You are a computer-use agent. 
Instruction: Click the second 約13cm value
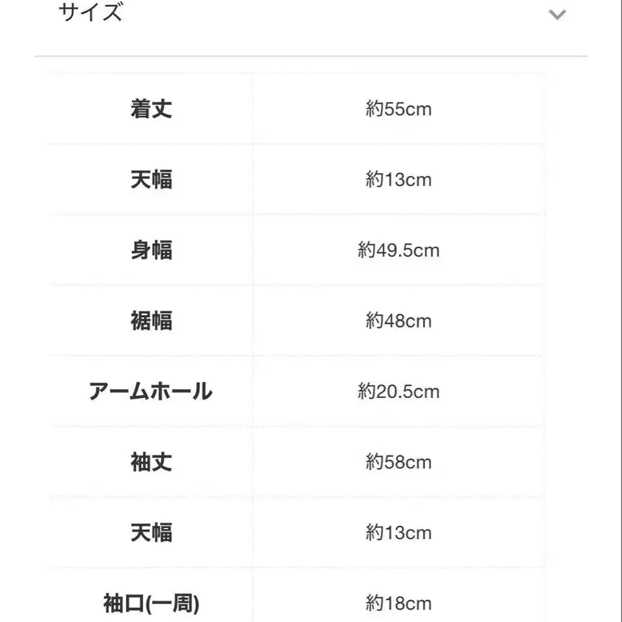399,533
